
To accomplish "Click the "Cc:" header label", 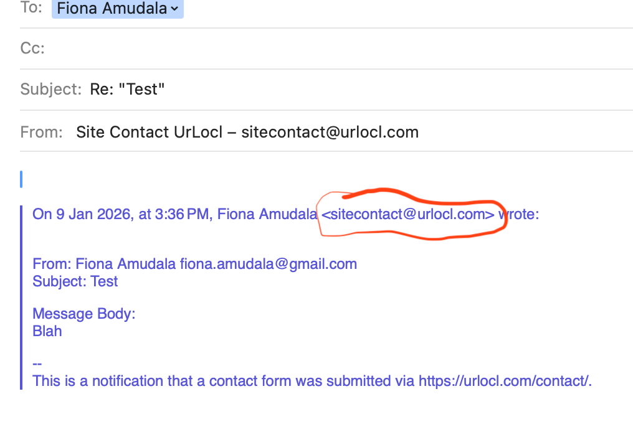I will (x=32, y=48).
